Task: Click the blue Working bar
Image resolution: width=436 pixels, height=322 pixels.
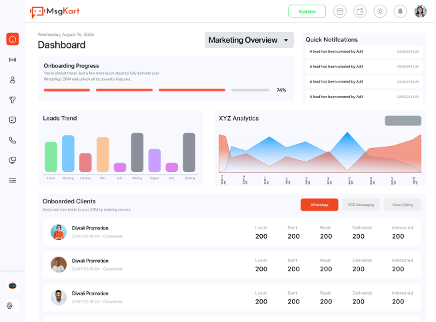Action: tap(68, 153)
